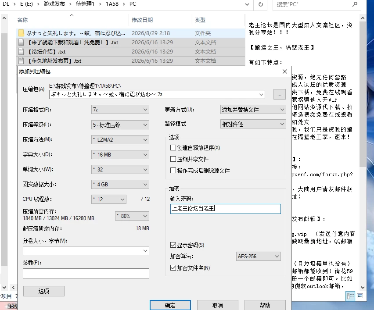Viewport: 374px width, 310px height.
Task: Open CPU 线程数 dropdown showing 12
Action: 109,199
